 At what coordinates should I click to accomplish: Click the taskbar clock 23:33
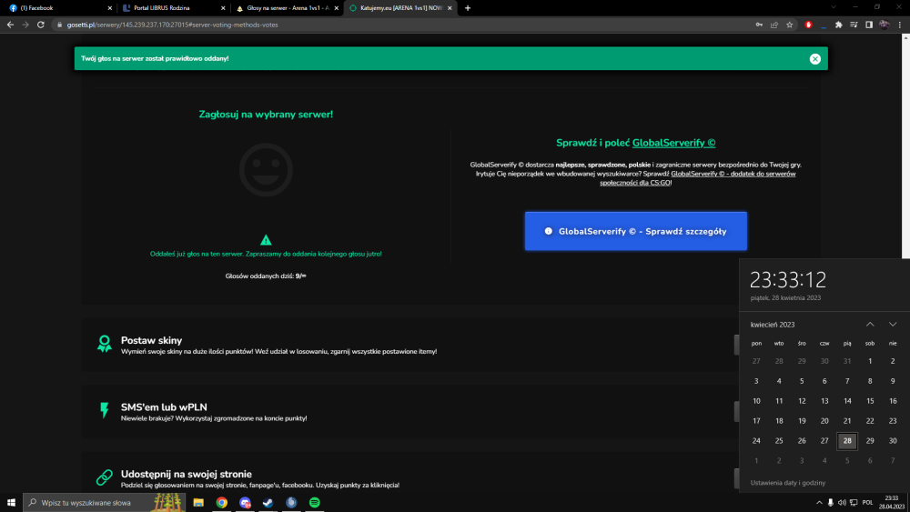pos(891,503)
